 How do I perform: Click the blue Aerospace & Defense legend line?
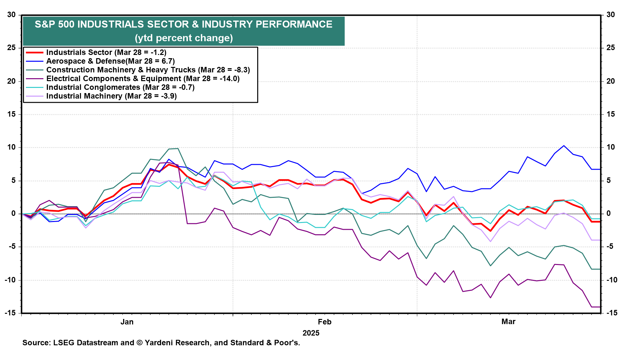tap(34, 61)
